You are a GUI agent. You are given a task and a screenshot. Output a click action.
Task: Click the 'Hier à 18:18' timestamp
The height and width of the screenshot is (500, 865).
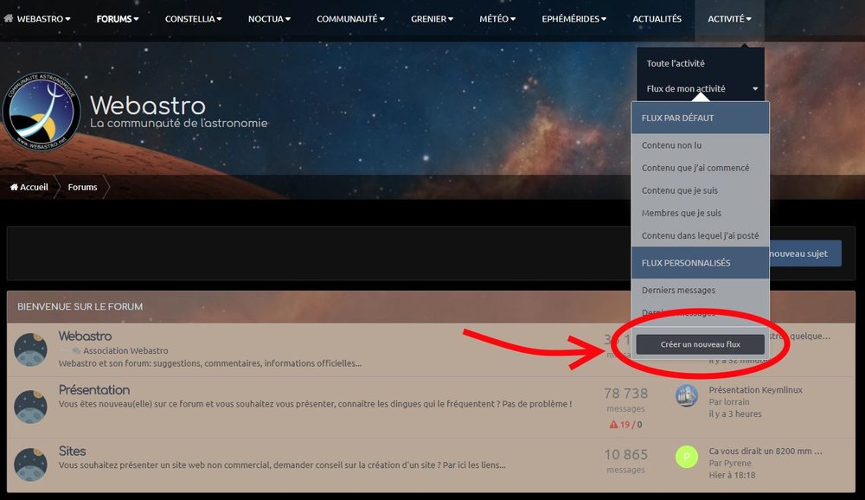pyautogui.click(x=732, y=475)
